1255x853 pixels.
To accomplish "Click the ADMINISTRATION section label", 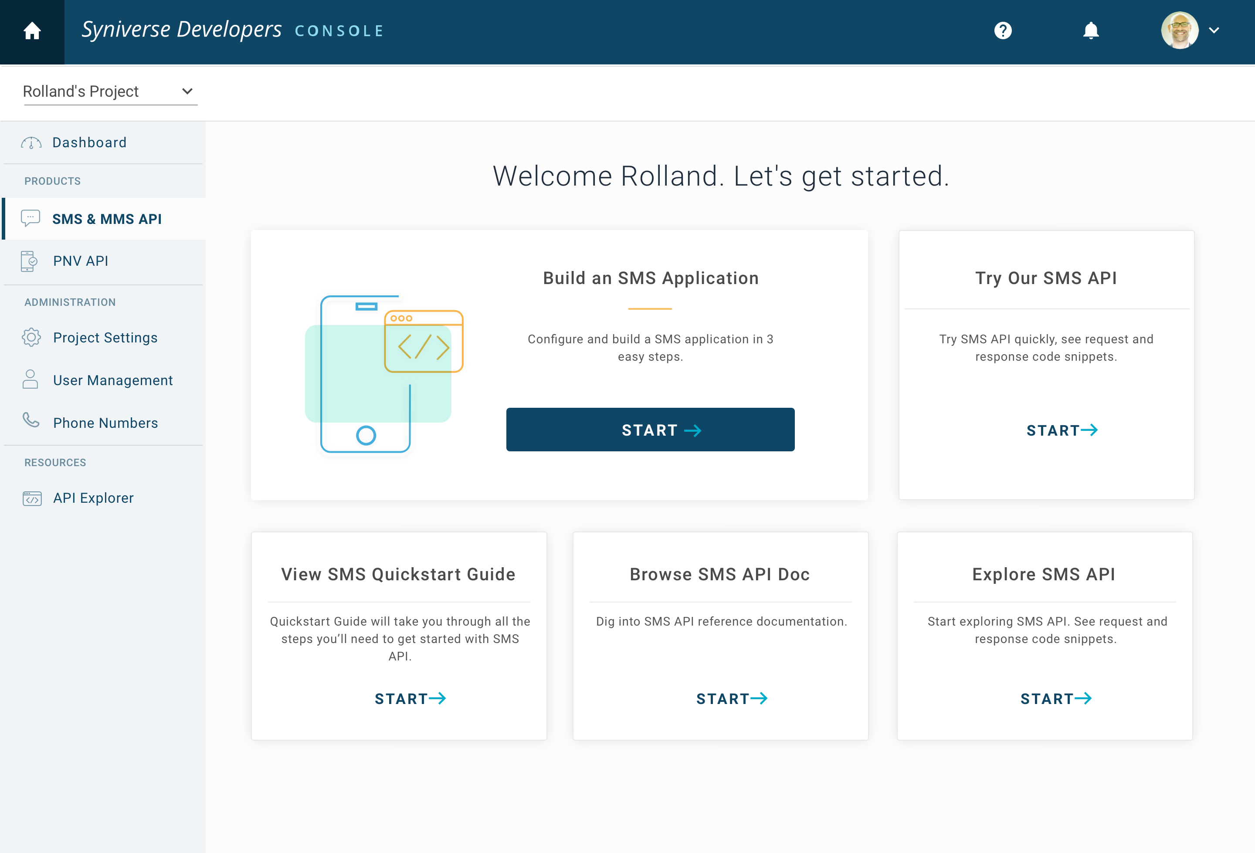I will 70,302.
